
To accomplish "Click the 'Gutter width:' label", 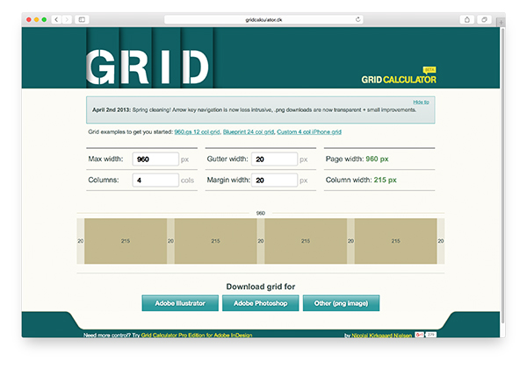I will (x=227, y=159).
